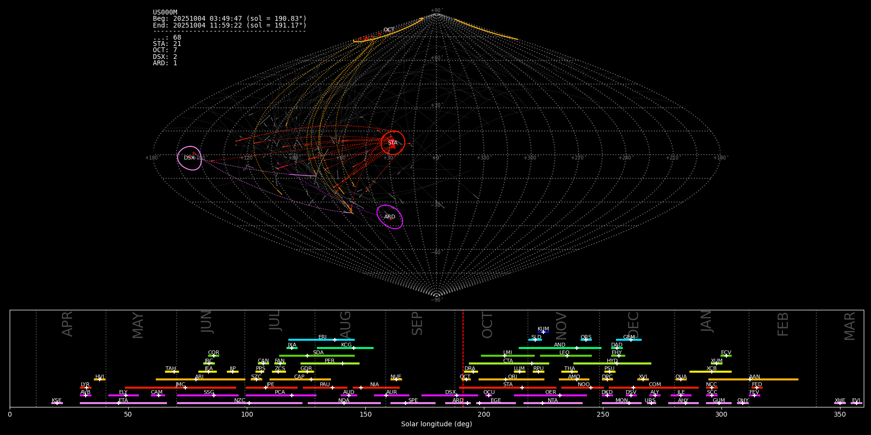Click the AAN shower bar near February
The width and height of the screenshot is (871, 435).
click(x=753, y=379)
